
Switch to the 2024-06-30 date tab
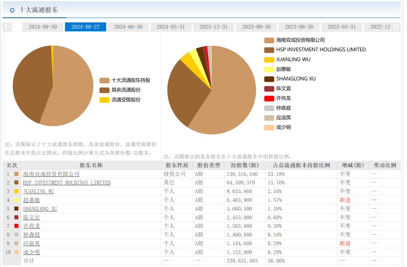tap(128, 27)
